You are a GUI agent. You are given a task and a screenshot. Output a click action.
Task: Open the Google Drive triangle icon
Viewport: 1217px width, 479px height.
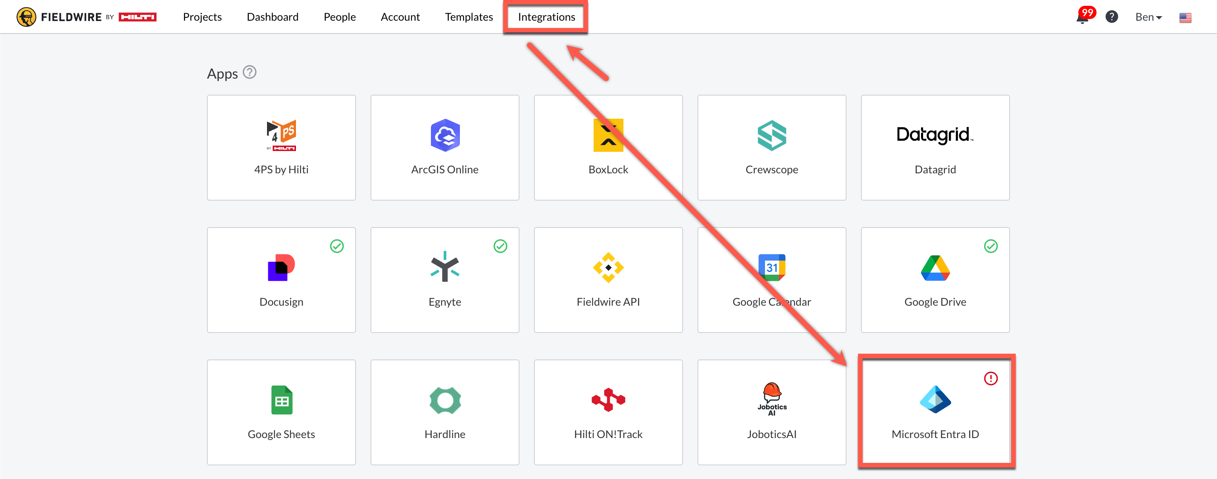pyautogui.click(x=935, y=268)
